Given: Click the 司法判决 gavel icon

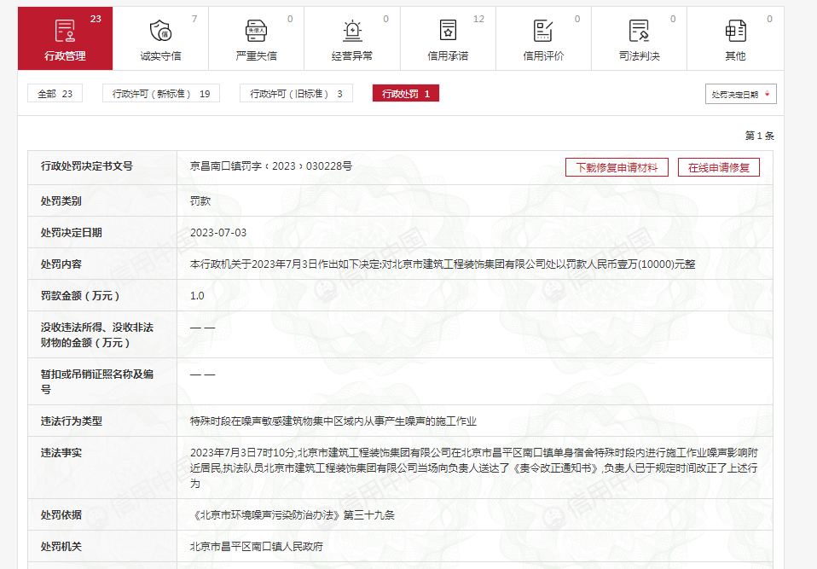Looking at the screenshot, I should coord(639,31).
